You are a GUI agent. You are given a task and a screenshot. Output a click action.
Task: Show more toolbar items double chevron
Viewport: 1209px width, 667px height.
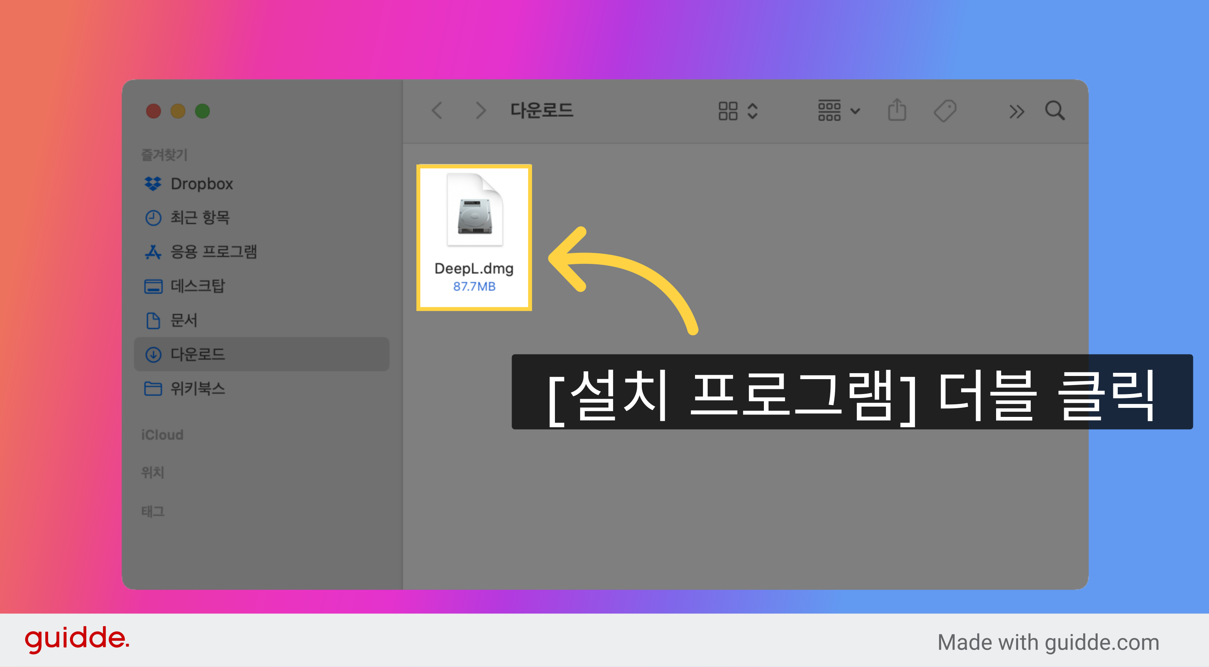click(1017, 112)
